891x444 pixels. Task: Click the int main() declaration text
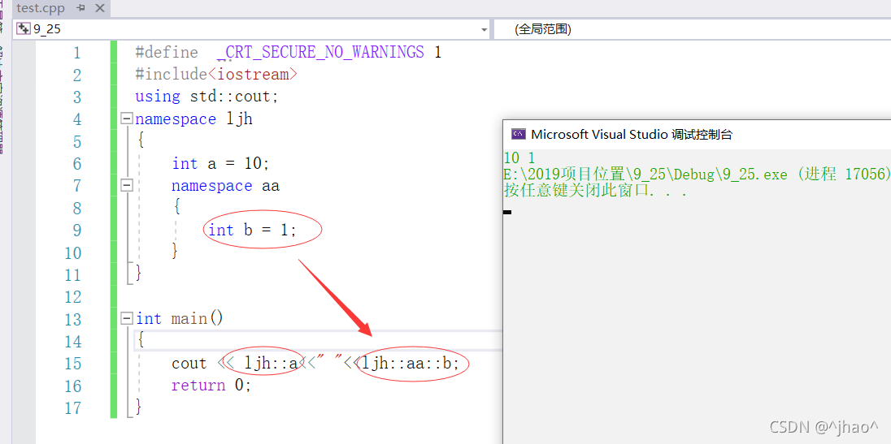(x=180, y=319)
